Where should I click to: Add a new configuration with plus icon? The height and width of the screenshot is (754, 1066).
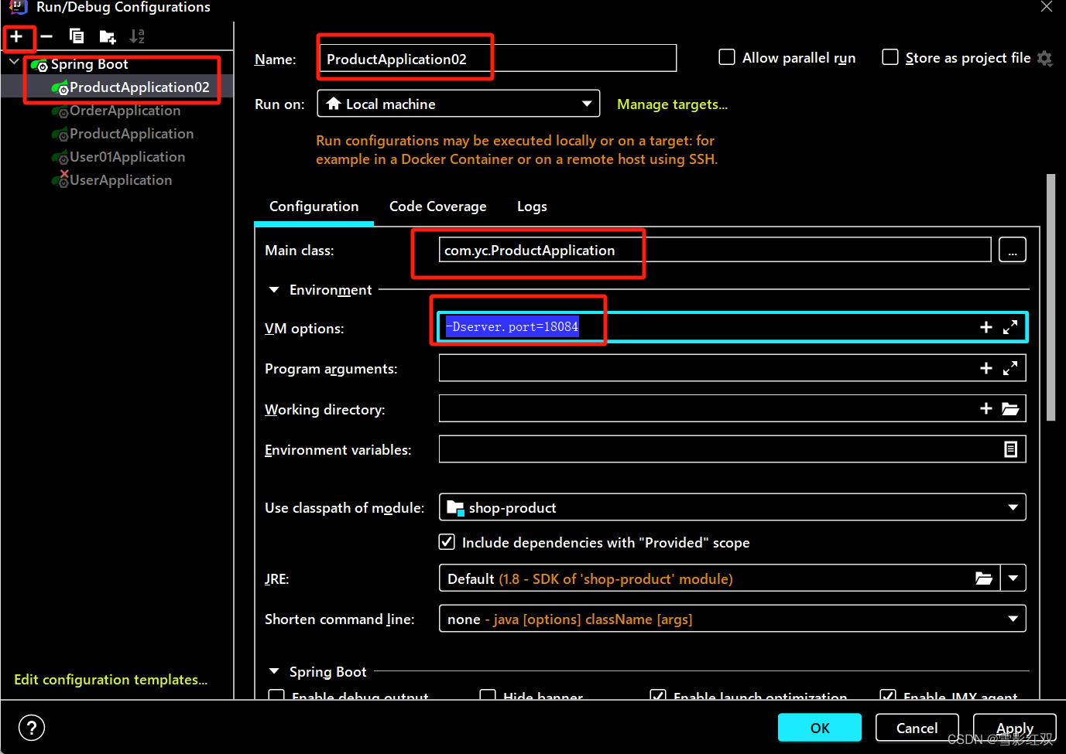click(x=16, y=36)
